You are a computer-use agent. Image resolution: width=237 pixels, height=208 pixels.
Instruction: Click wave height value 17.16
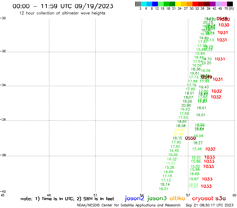click(167, 176)
